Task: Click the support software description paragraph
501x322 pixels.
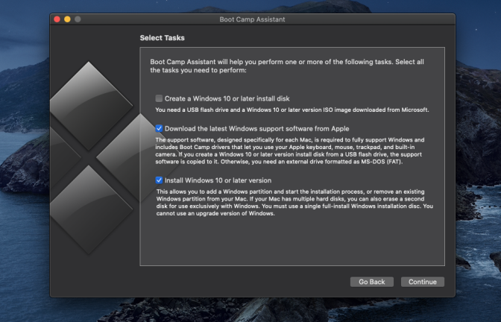Action: click(290, 151)
